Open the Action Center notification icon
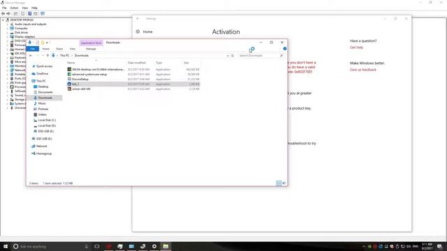Screen dimensions: 447x251 pos(439,246)
